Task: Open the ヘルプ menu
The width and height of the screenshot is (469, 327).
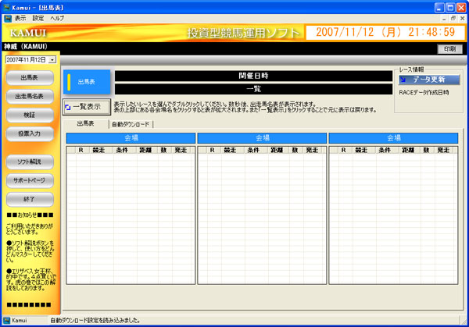Action: [58, 17]
